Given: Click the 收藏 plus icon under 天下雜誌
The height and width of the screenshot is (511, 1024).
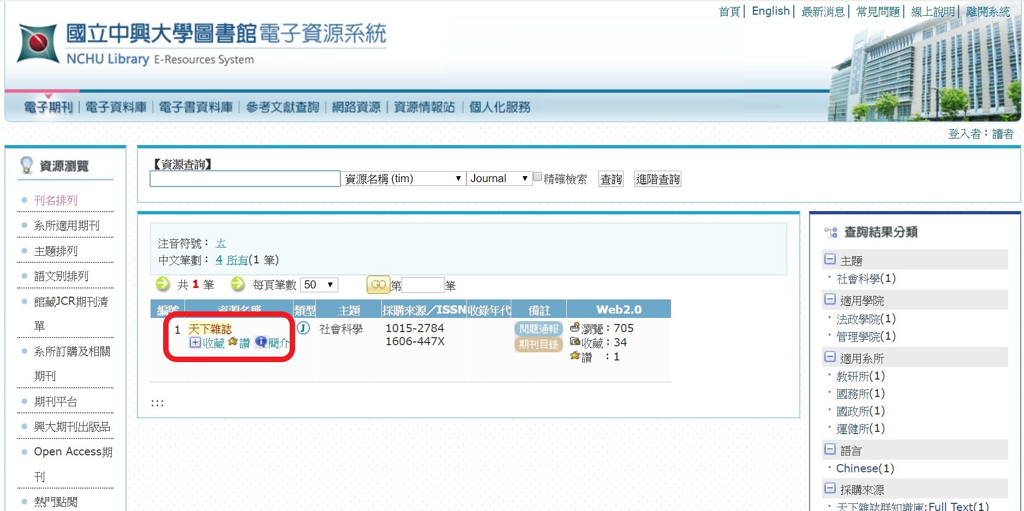Looking at the screenshot, I should click(x=195, y=342).
